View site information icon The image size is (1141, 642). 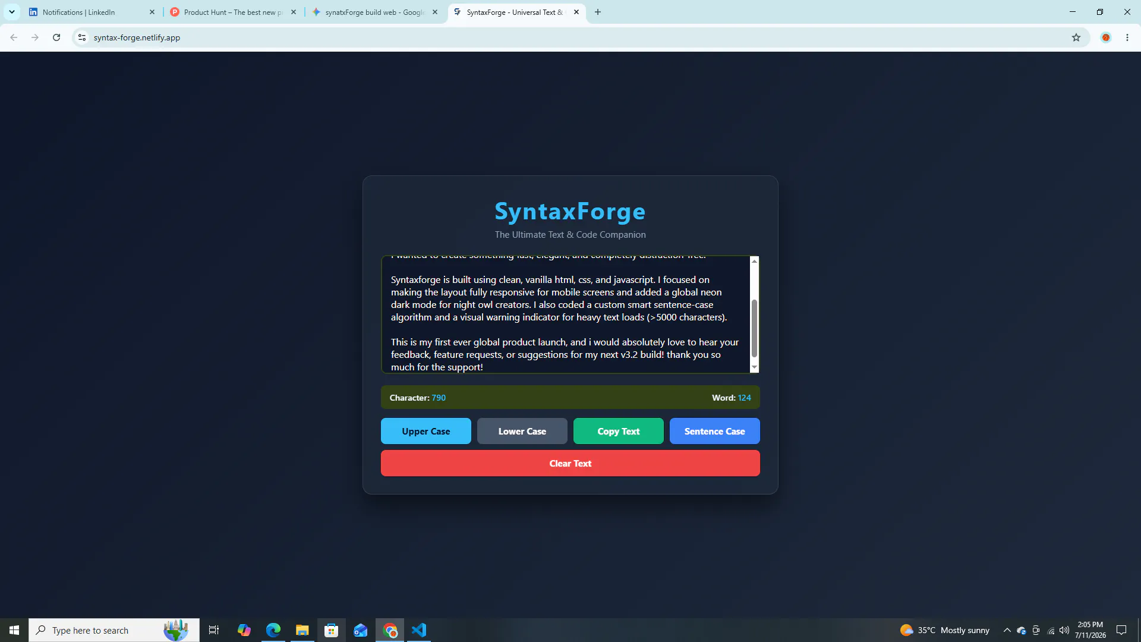pos(82,37)
